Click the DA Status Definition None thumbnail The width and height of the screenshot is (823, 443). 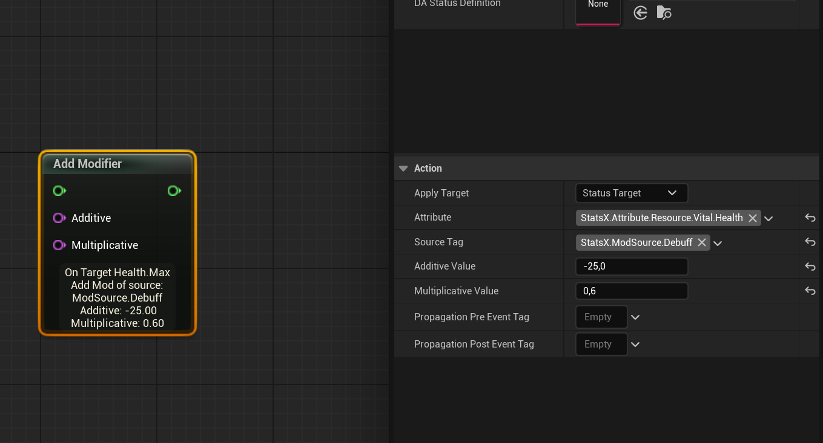click(x=597, y=7)
